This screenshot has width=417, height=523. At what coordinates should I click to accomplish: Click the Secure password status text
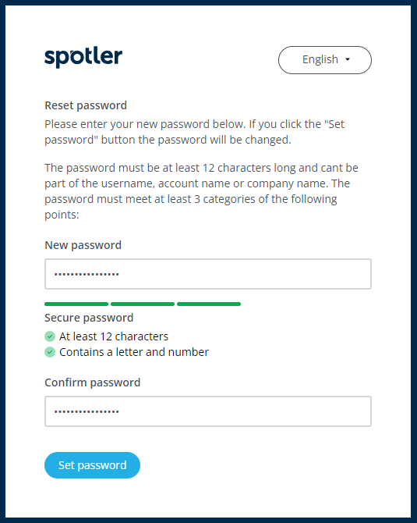[x=89, y=318]
